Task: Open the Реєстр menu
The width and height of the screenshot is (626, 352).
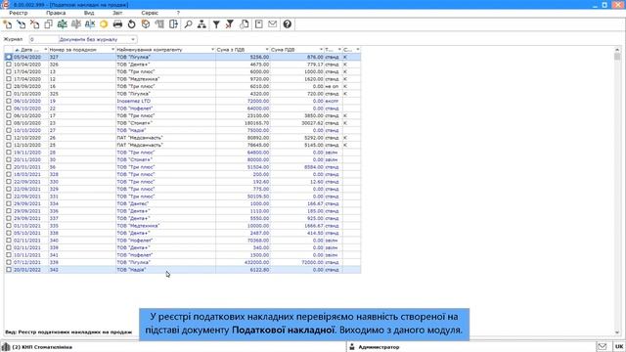Action: [x=19, y=13]
